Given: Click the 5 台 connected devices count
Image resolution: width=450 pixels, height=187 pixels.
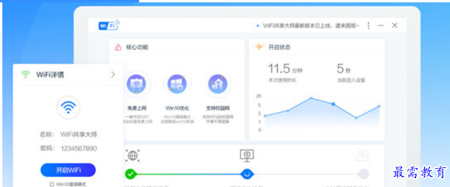Looking at the screenshot, I should 344,69.
